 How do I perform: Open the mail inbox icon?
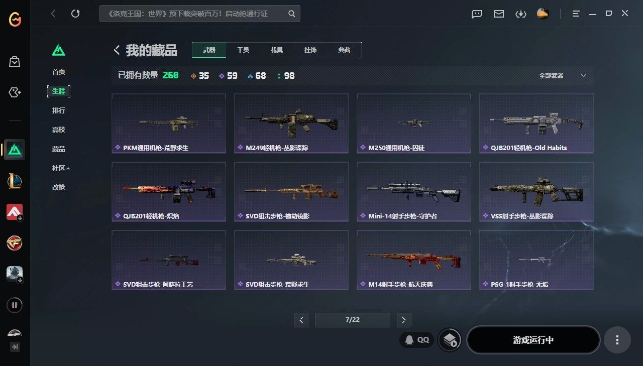pyautogui.click(x=498, y=14)
